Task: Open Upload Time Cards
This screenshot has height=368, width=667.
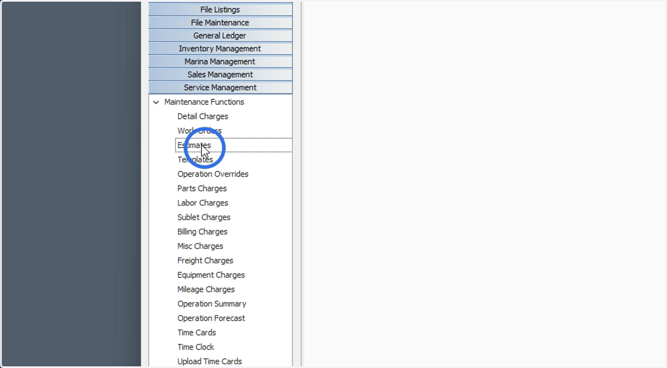Action: tap(210, 362)
